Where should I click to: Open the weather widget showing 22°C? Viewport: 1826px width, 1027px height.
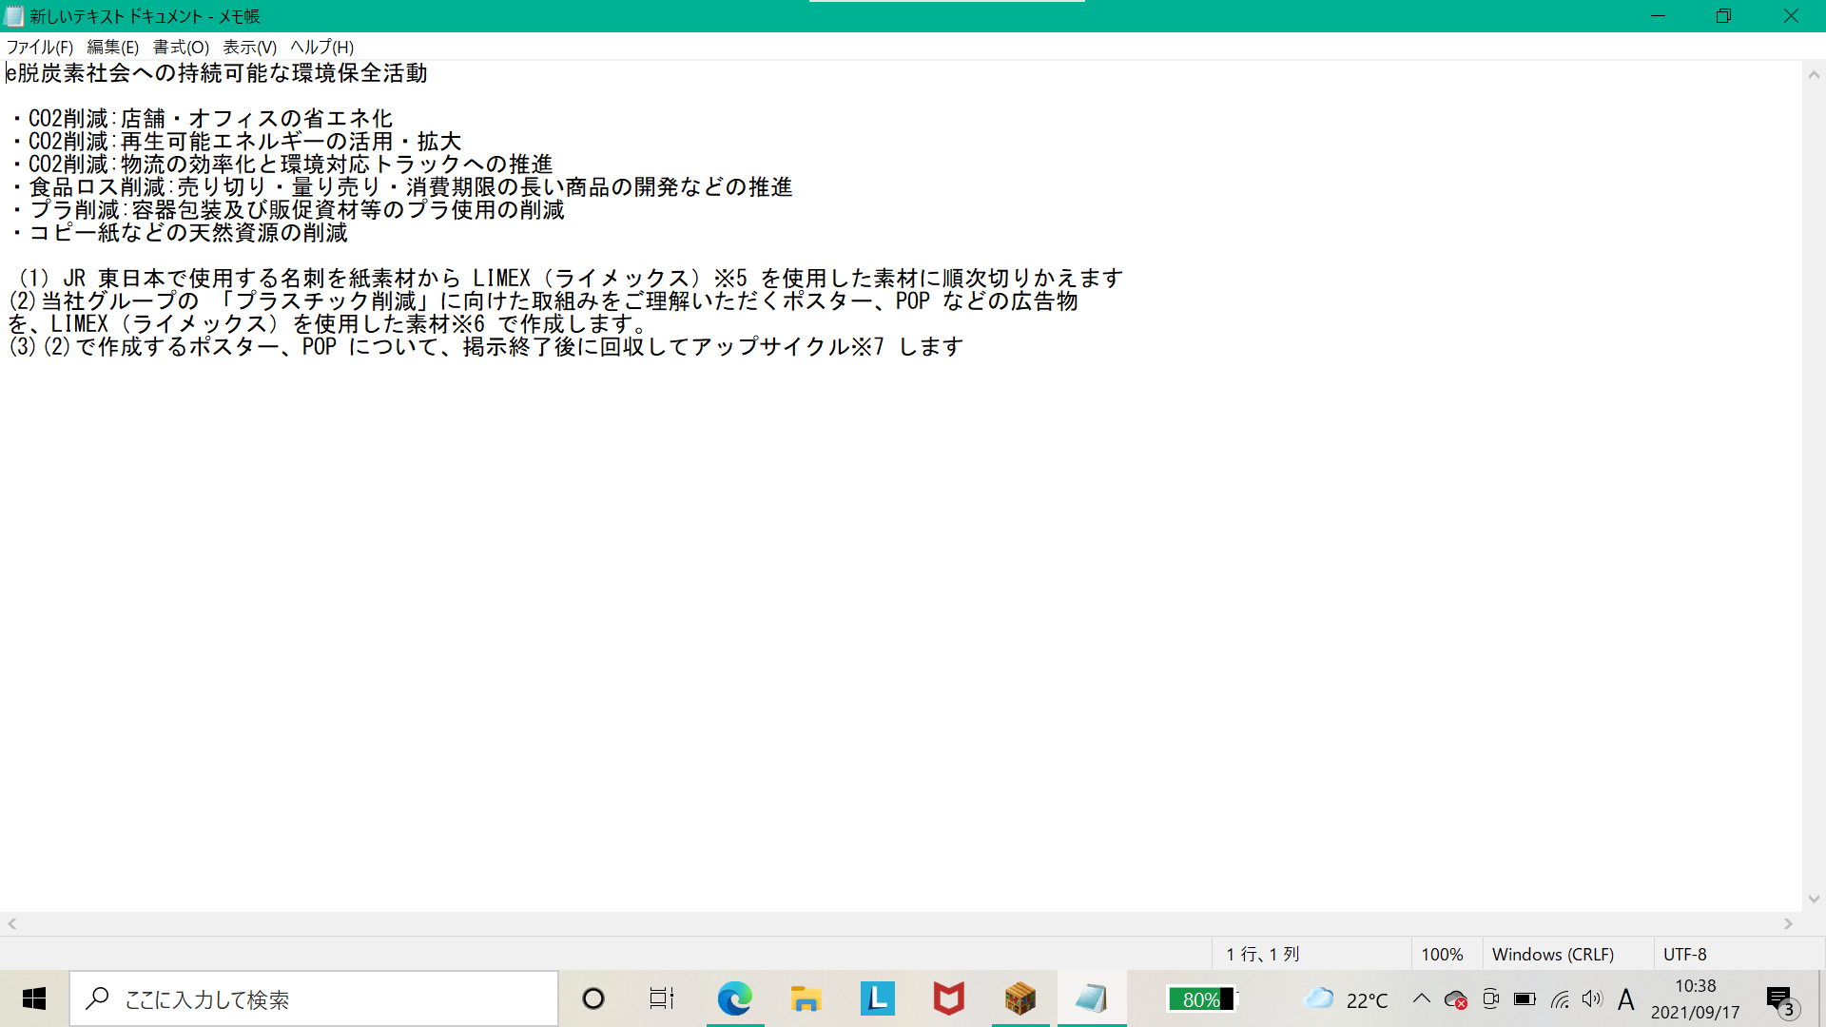[1346, 999]
